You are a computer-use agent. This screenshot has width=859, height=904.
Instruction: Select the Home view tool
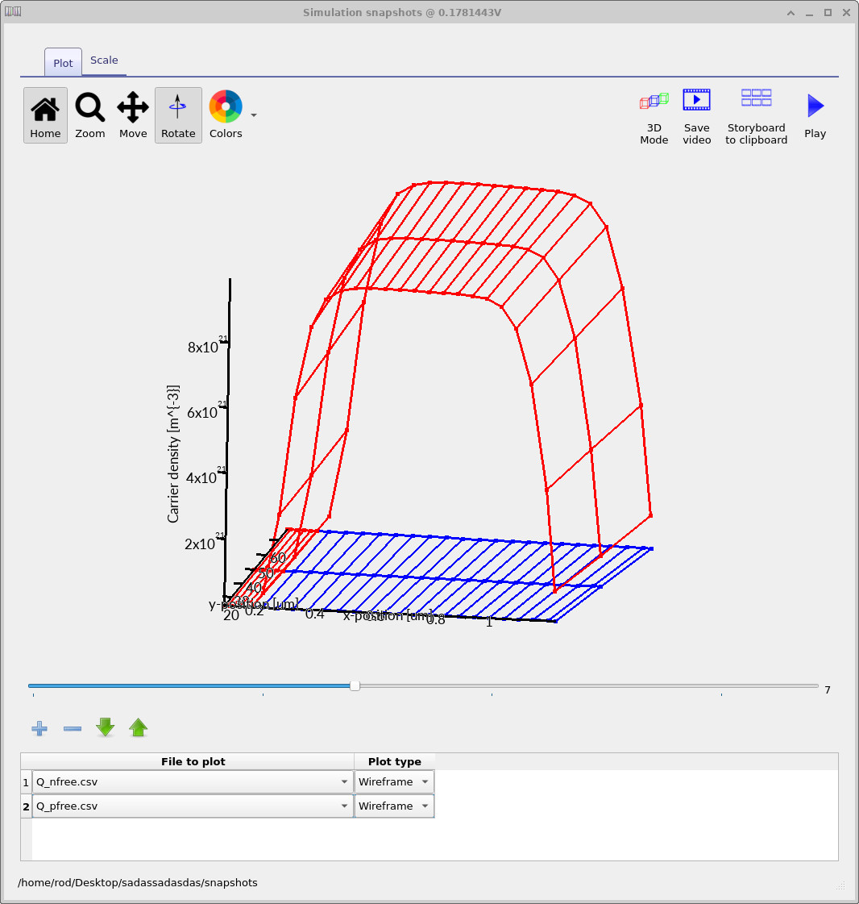(x=45, y=115)
